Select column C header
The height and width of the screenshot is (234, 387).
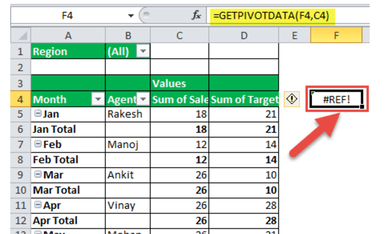tap(180, 35)
